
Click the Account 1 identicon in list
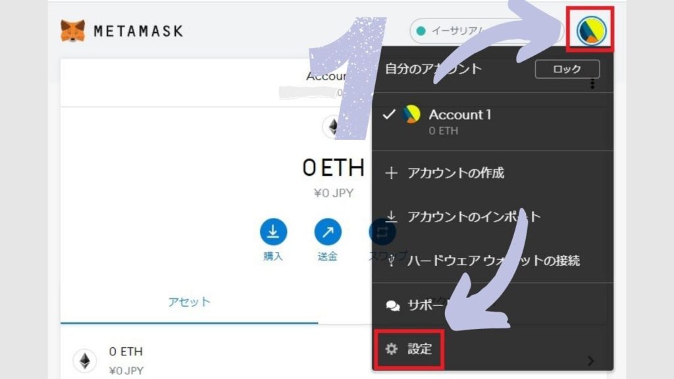[411, 114]
